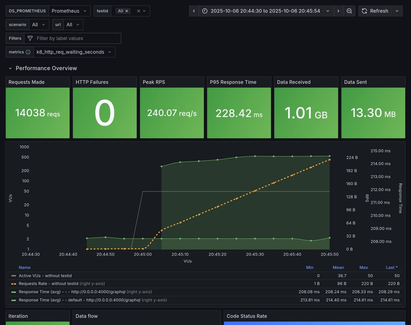Sort legend by Mean column

pyautogui.click(x=338, y=267)
